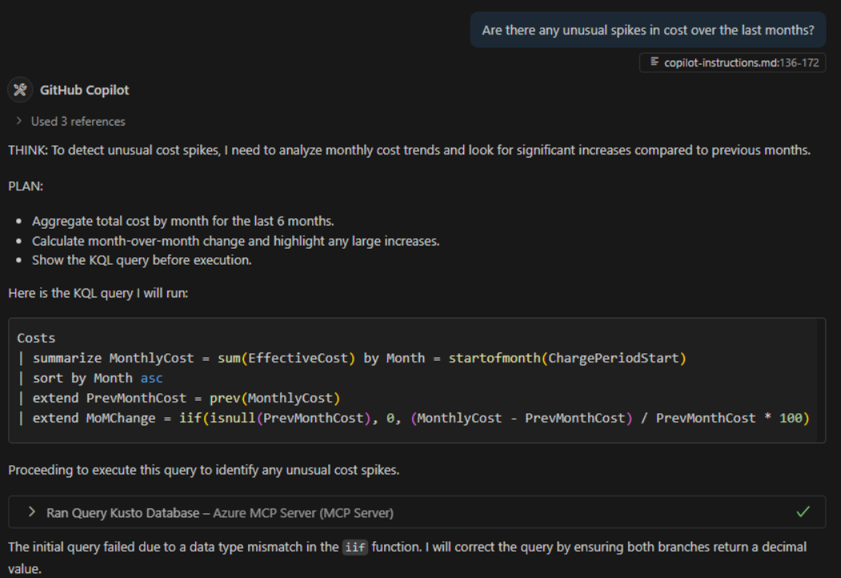Screen dimensions: 841x578
Task: Click the Calculate month-over-month change bullet
Action: click(236, 241)
